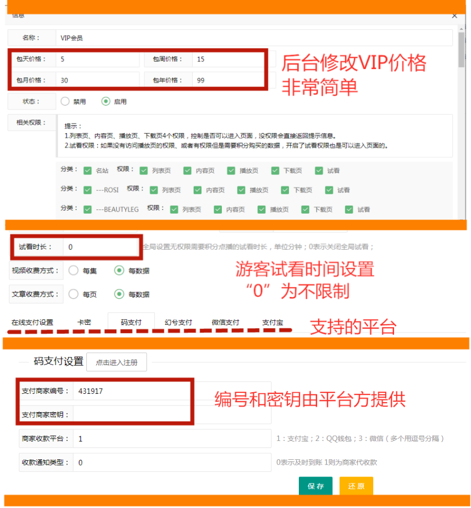Screen dimensions: 471x508
Task: Click the 点击进入注册 button
Action: [x=117, y=362]
